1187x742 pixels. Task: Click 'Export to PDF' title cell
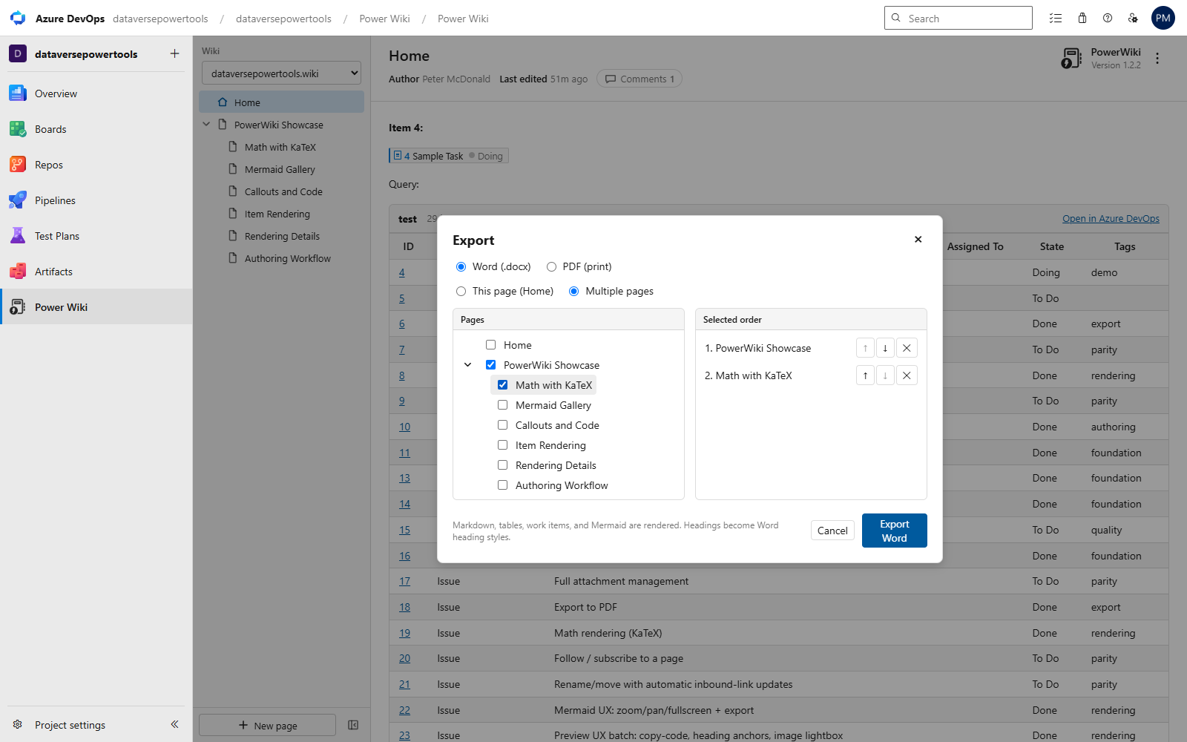pos(585,607)
